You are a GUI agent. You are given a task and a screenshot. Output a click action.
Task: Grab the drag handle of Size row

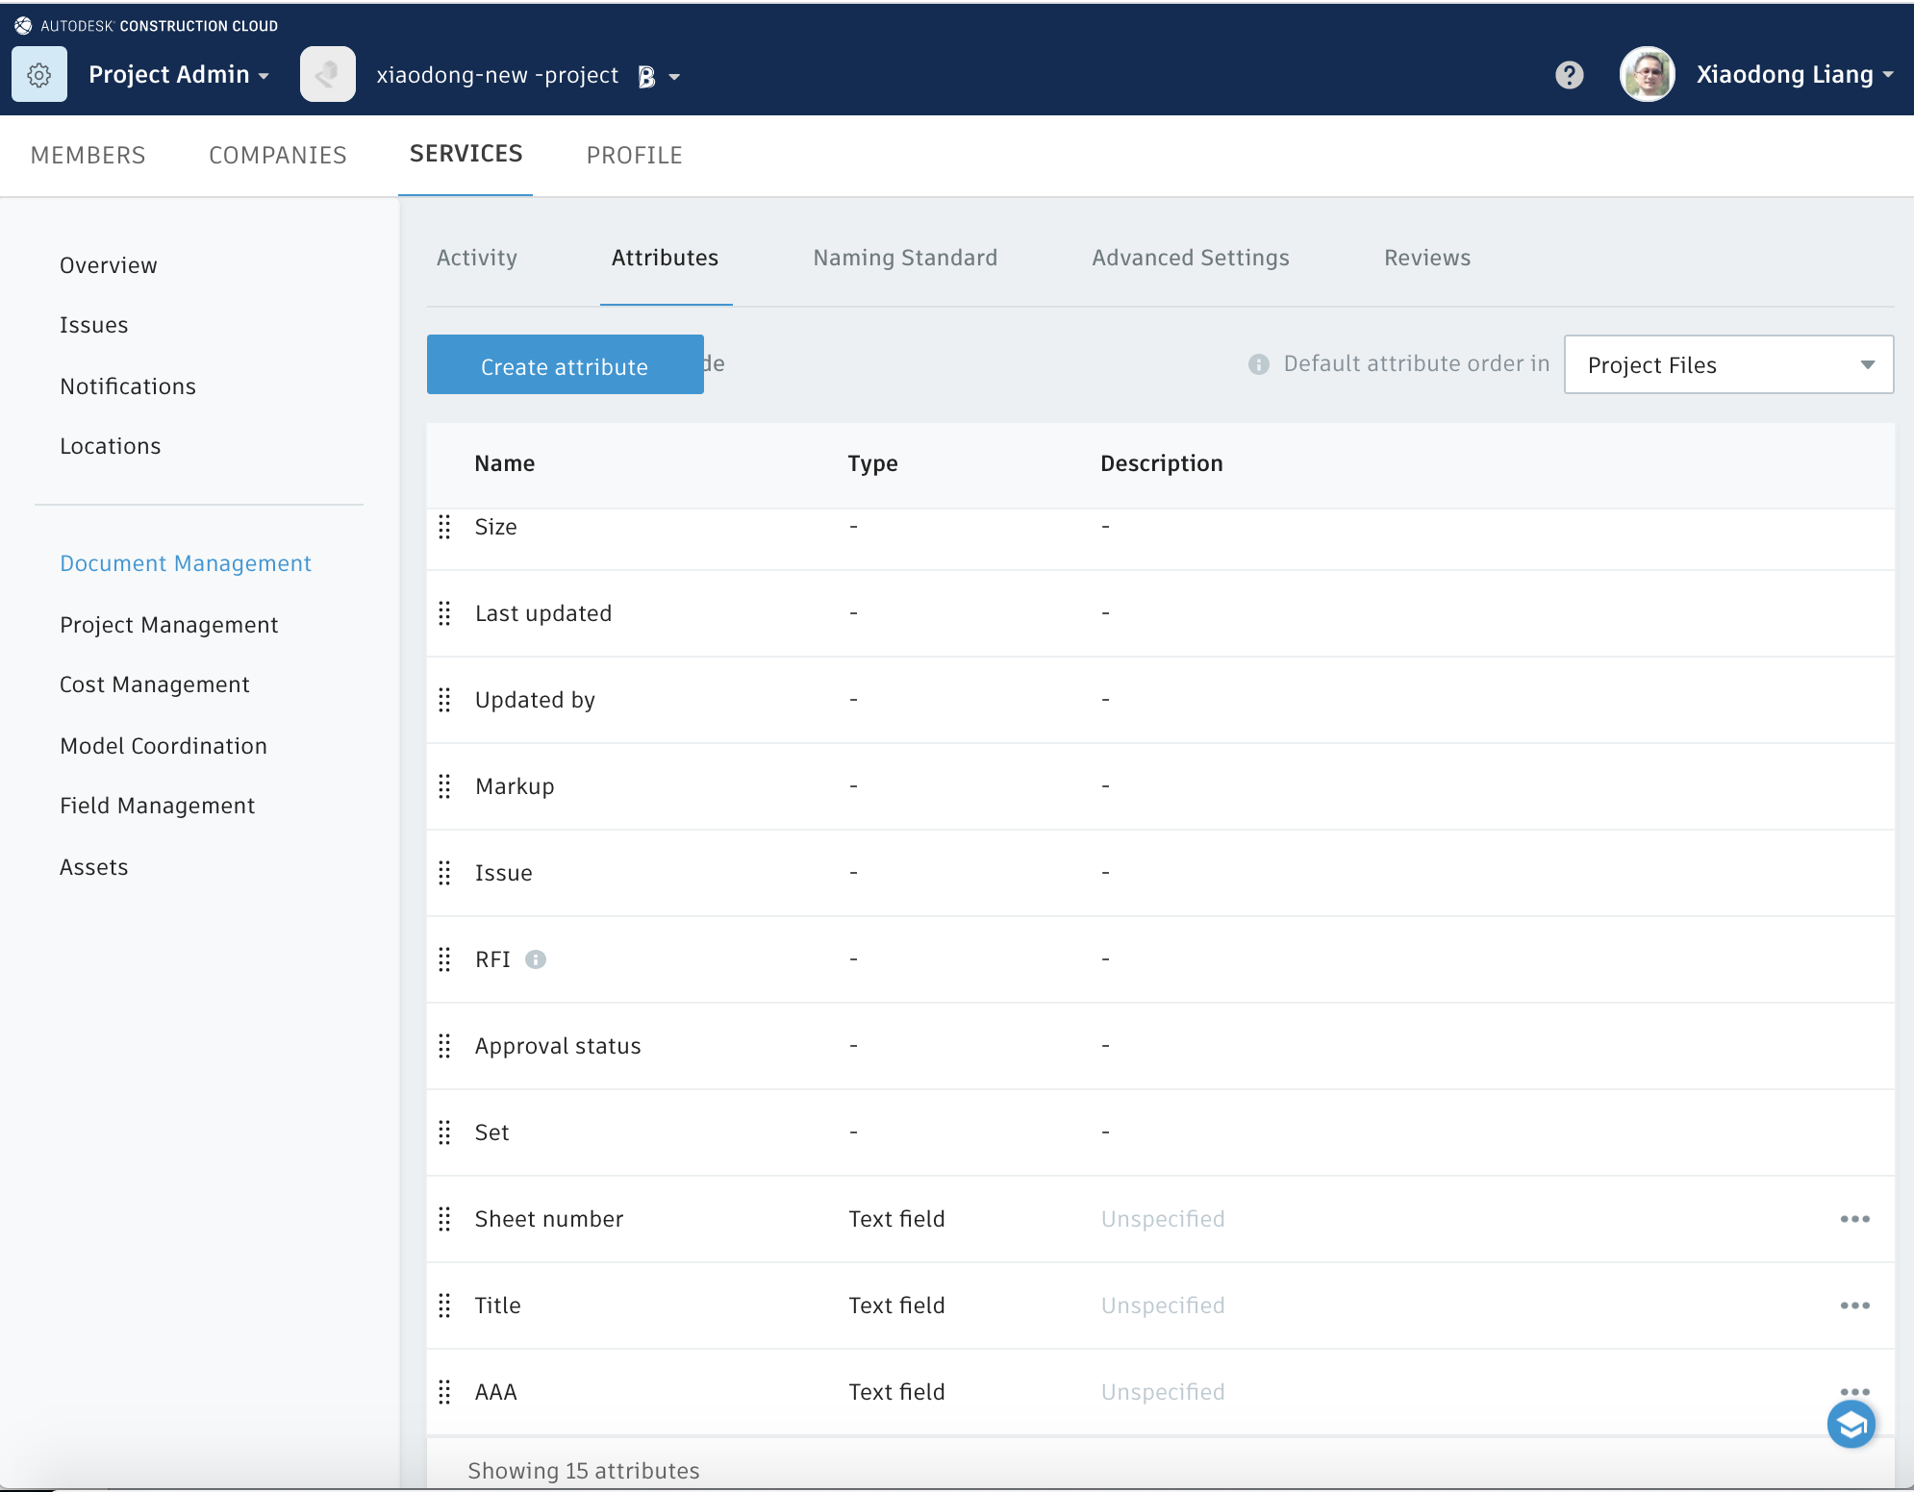click(444, 527)
